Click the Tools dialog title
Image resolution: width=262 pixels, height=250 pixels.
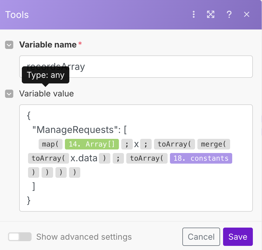[x=17, y=14]
